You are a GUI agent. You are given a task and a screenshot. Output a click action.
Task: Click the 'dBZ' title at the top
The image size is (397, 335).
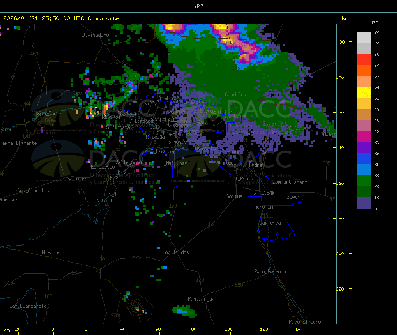coord(198,7)
